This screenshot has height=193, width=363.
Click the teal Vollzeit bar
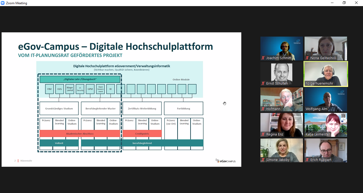tap(59, 143)
